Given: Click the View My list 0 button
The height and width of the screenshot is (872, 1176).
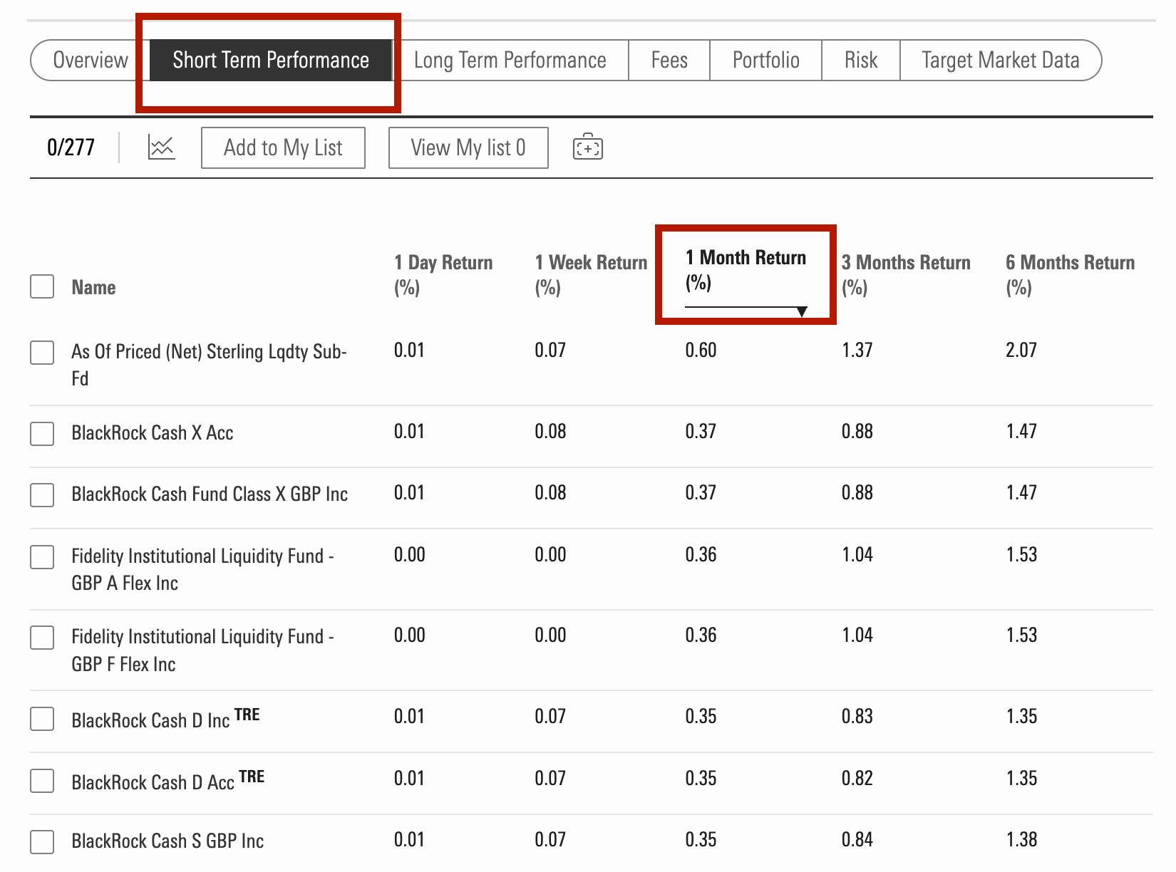Looking at the screenshot, I should [468, 147].
